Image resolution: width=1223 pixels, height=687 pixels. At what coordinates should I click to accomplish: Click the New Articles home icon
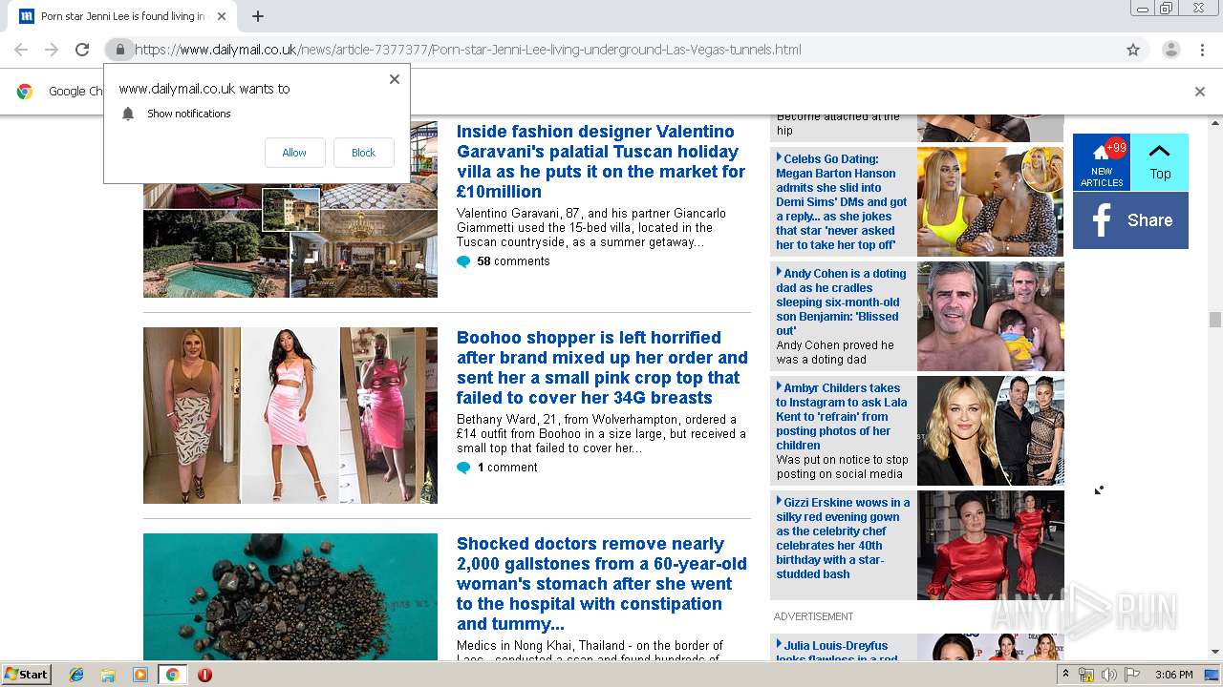[1102, 162]
